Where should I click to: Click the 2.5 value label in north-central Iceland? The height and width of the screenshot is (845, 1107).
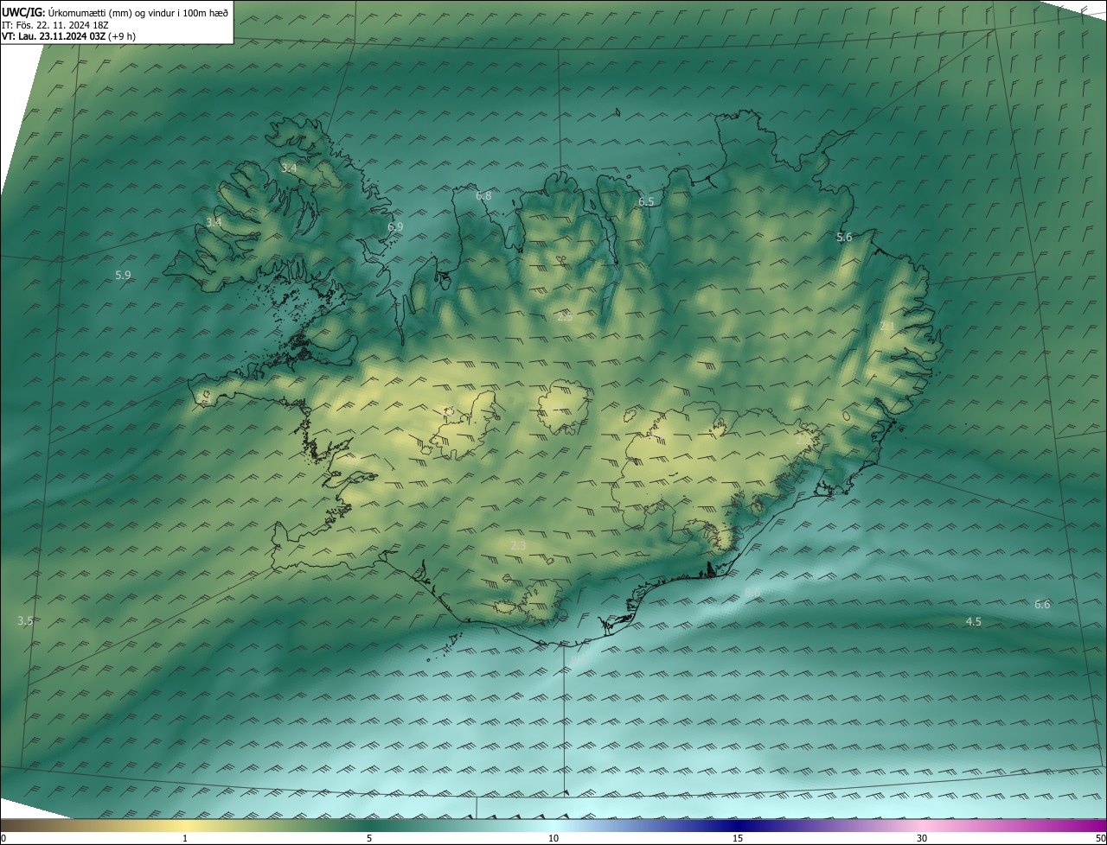(x=565, y=317)
